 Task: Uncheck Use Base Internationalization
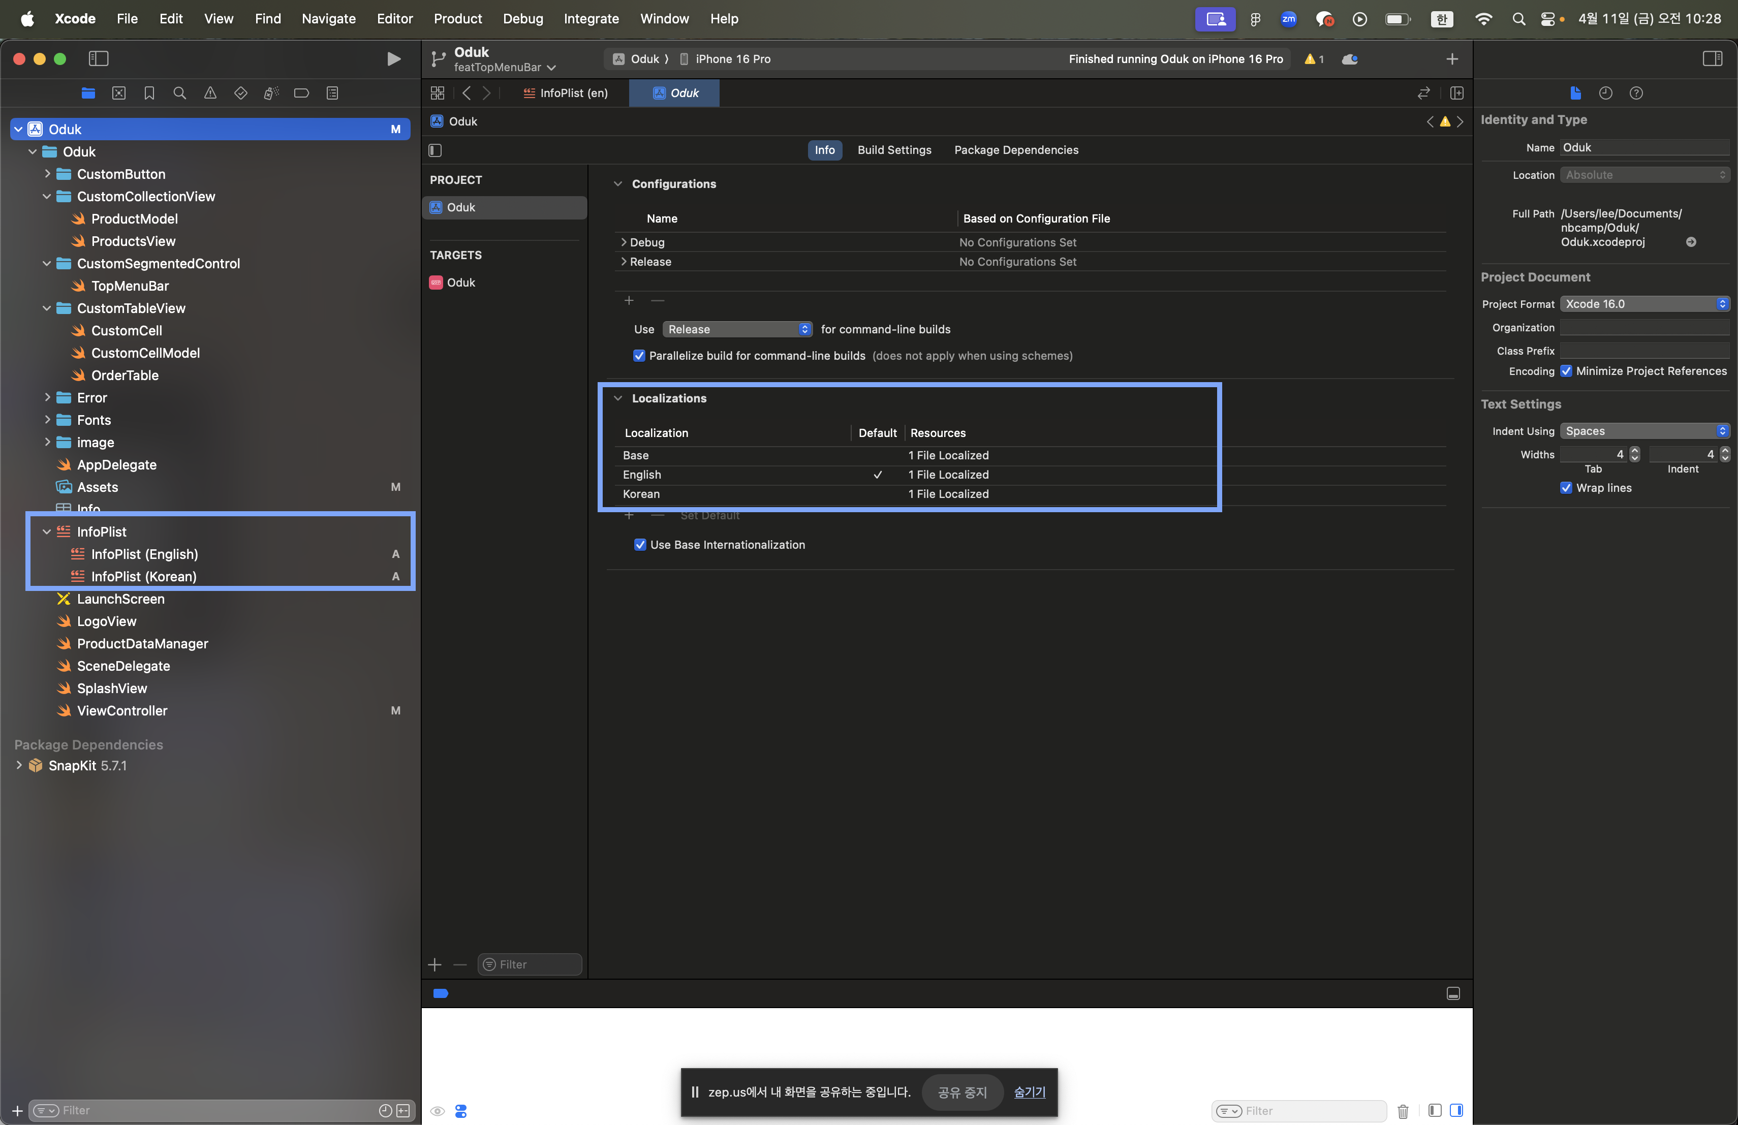coord(640,545)
